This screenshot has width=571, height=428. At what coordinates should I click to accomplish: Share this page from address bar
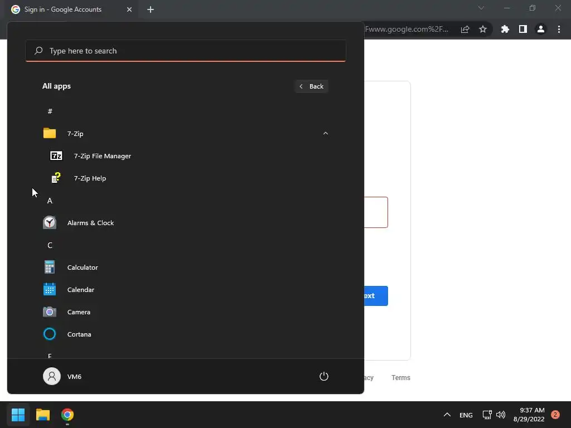465,29
